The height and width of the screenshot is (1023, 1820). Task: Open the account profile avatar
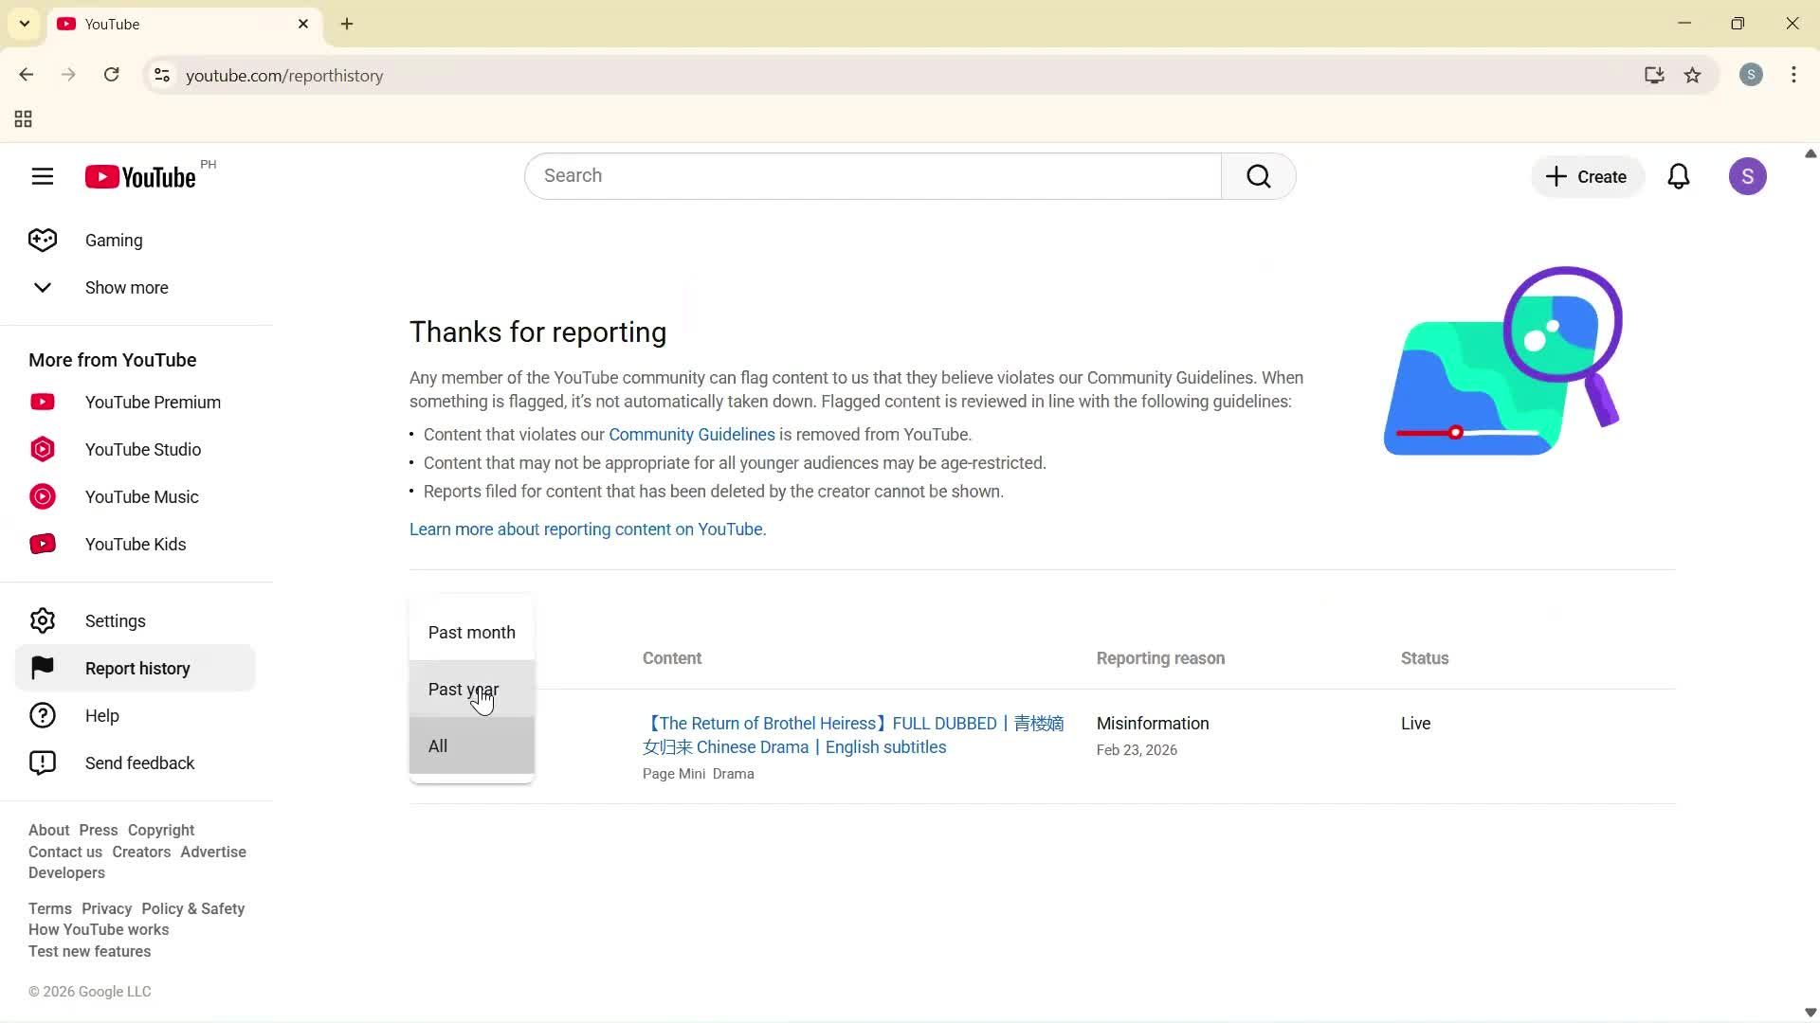[x=1749, y=176]
